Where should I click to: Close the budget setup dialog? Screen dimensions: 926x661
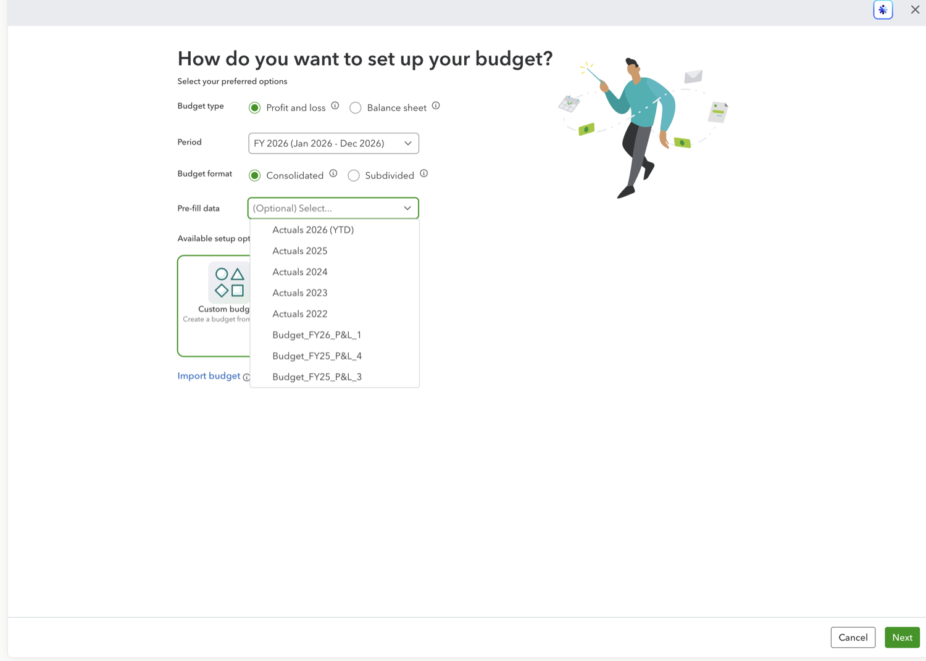(915, 9)
